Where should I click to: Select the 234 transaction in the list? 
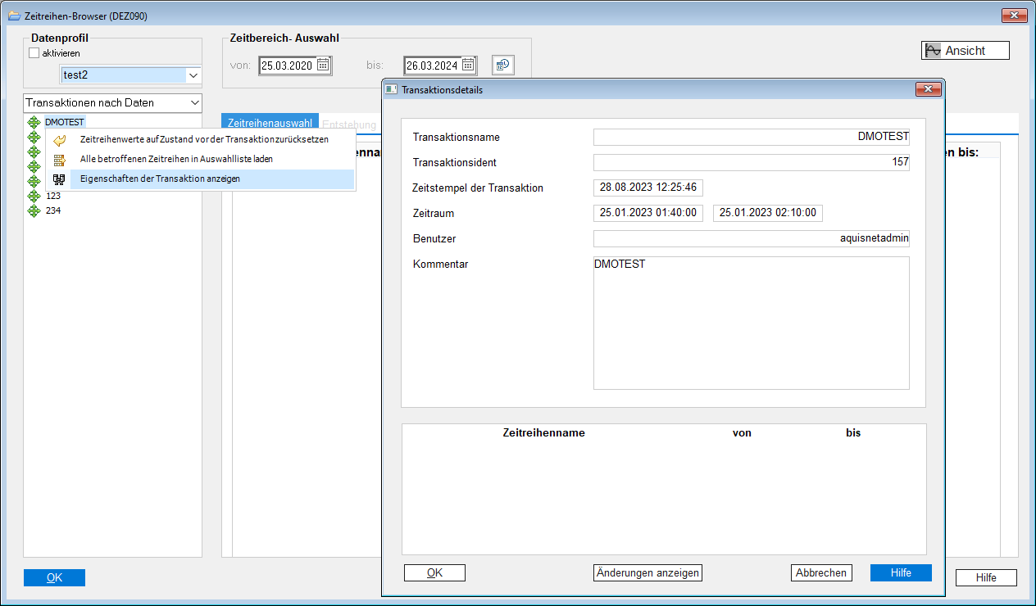coord(53,210)
